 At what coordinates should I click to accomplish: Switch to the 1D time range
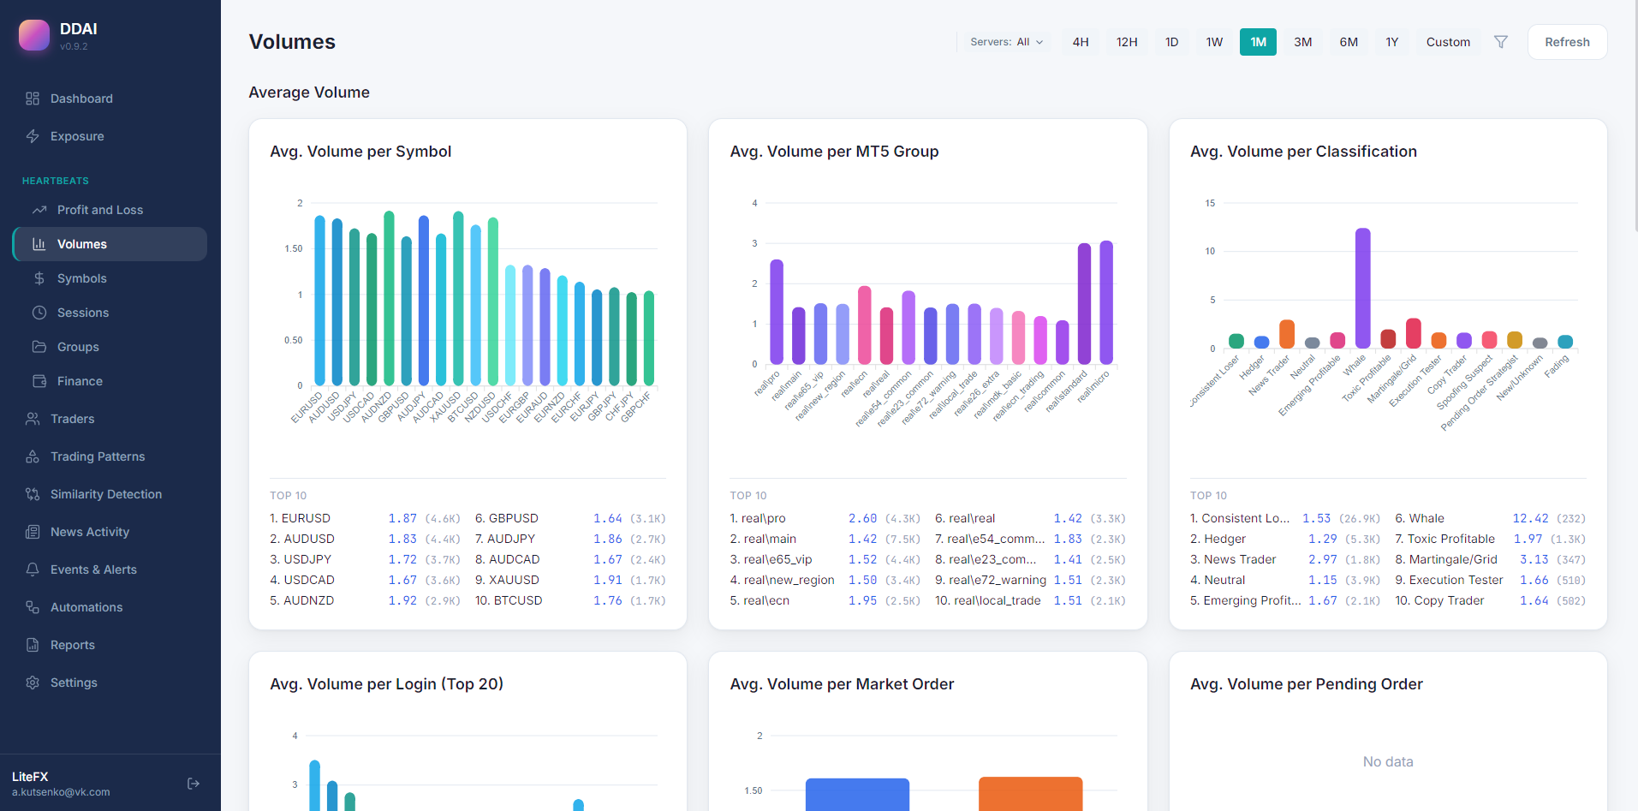pyautogui.click(x=1172, y=42)
